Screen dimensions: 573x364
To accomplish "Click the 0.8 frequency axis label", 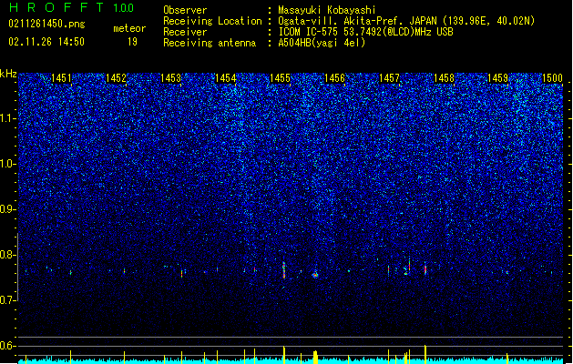I will pos(7,255).
